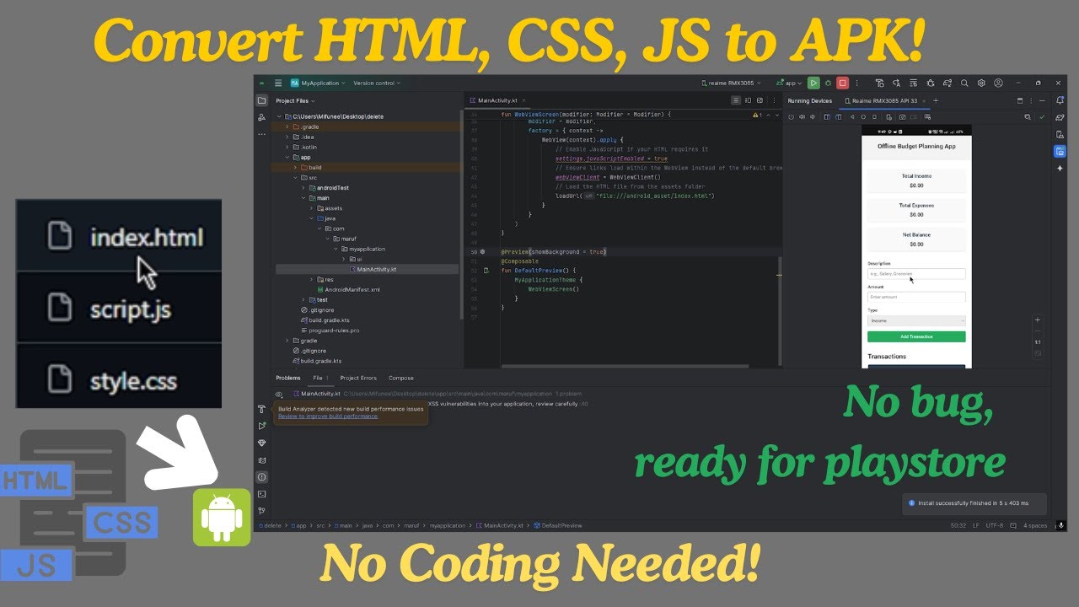
Task: Click the Description input field in the mirrored app
Action: point(916,273)
